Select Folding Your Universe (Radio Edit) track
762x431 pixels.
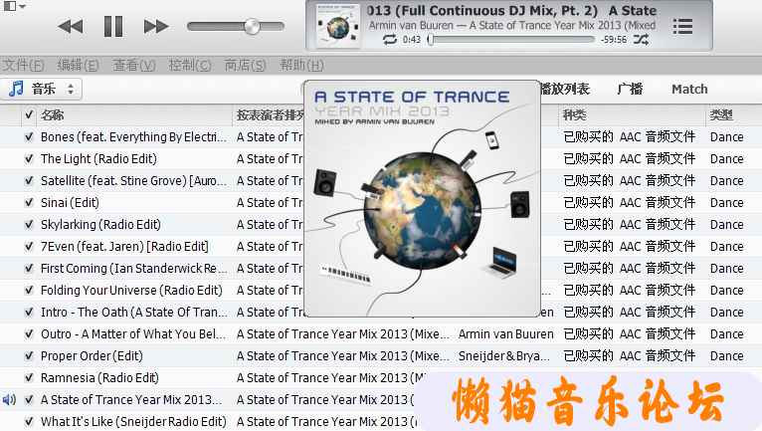click(131, 291)
